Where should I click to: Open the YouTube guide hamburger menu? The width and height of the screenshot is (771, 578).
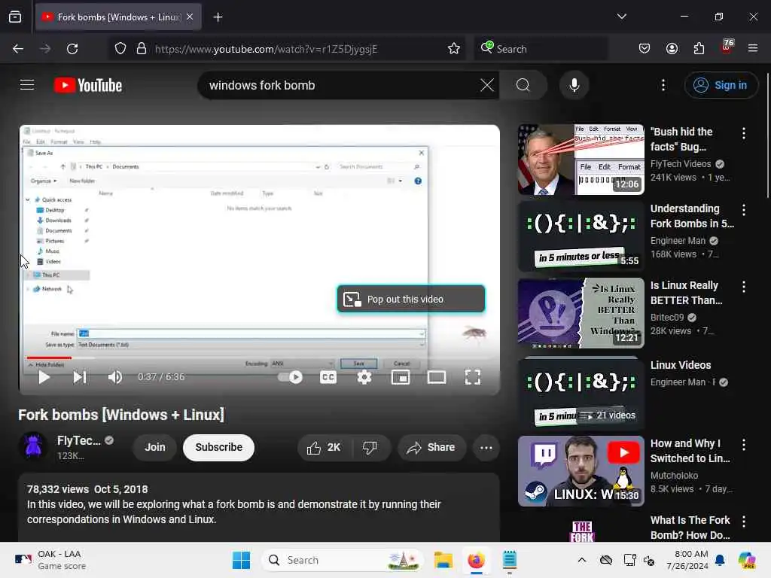tap(27, 85)
